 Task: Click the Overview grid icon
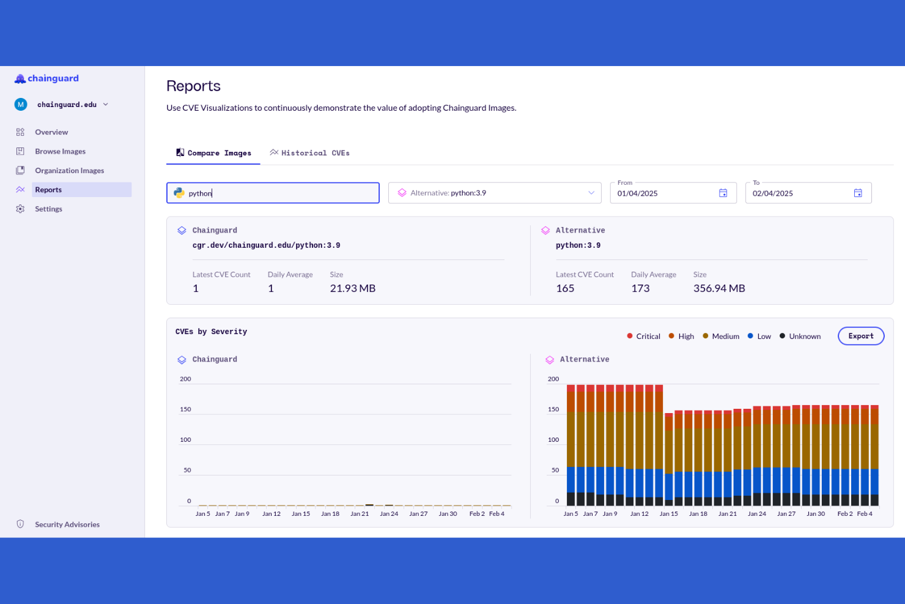coord(20,132)
